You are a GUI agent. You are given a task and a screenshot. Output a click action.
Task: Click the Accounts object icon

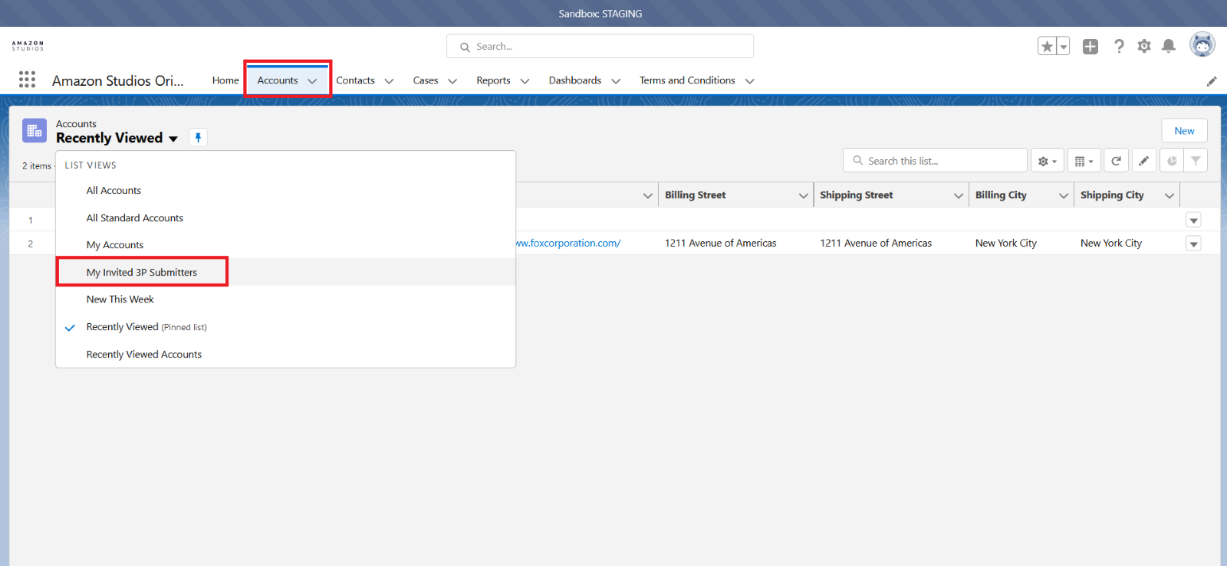pyautogui.click(x=35, y=131)
